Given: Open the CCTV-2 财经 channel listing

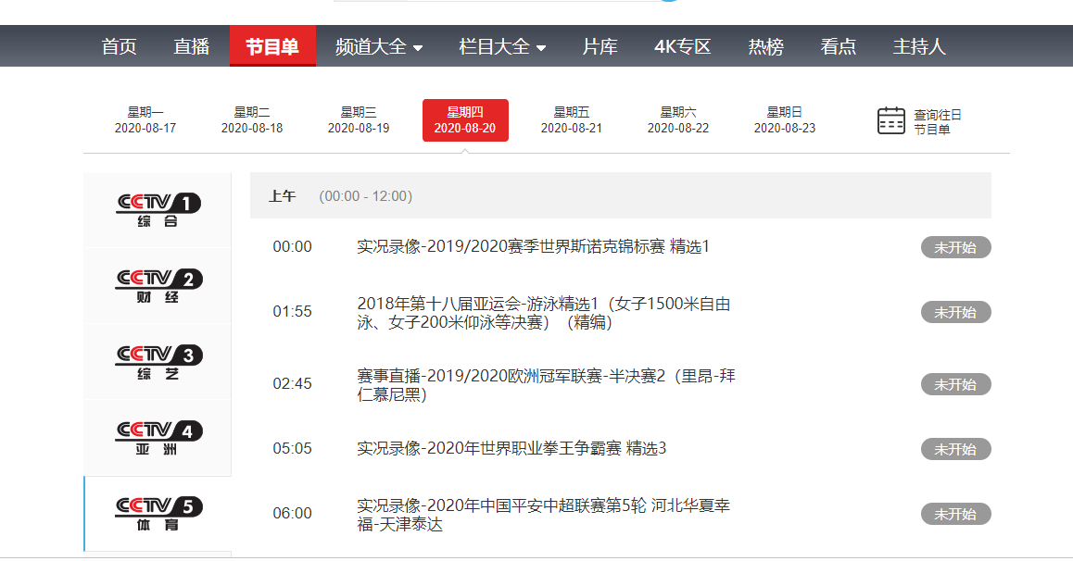Looking at the screenshot, I should (156, 285).
